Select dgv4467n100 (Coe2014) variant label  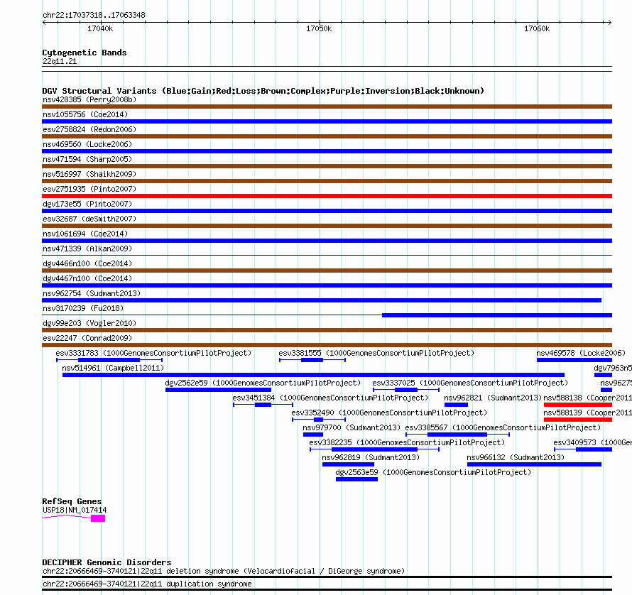[87, 278]
